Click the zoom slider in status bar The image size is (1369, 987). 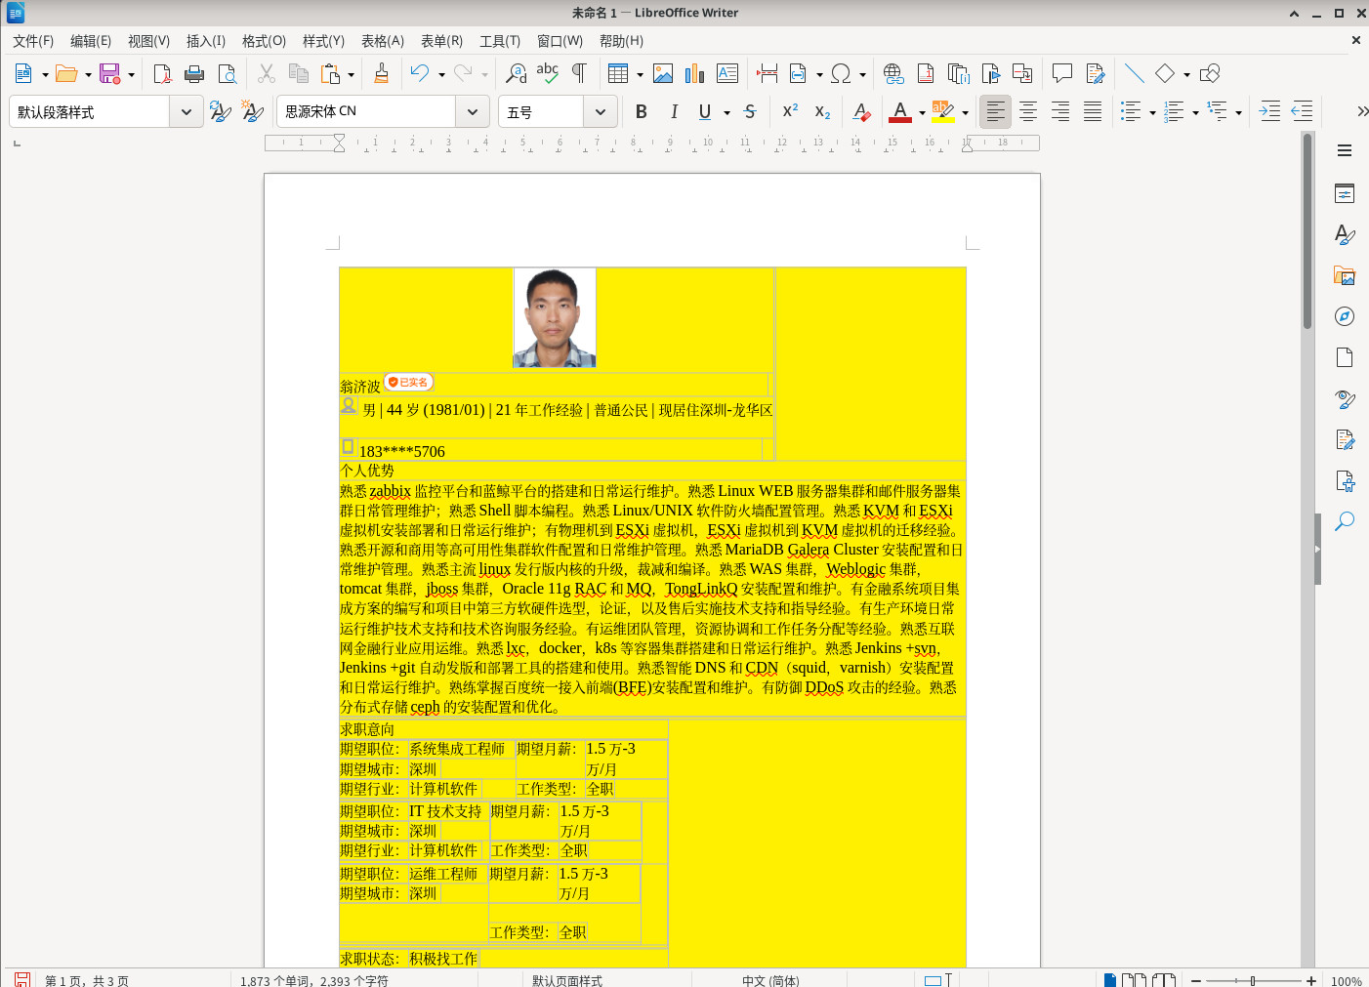[1253, 980]
